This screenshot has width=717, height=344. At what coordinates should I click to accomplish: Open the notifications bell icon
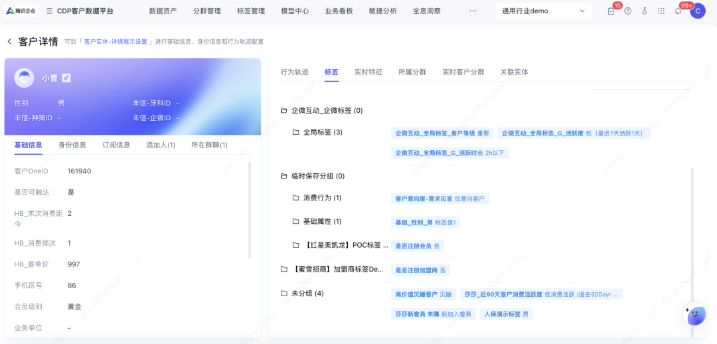(678, 11)
